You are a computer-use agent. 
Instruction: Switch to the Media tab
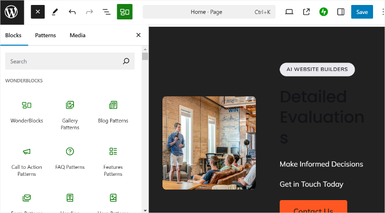pyautogui.click(x=77, y=35)
